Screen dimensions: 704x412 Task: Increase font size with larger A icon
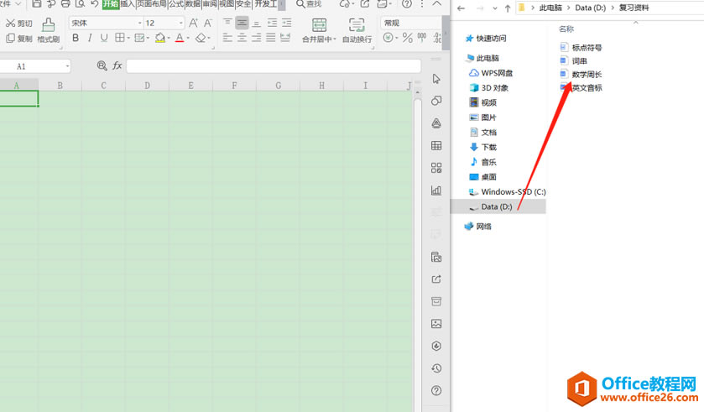pos(194,23)
